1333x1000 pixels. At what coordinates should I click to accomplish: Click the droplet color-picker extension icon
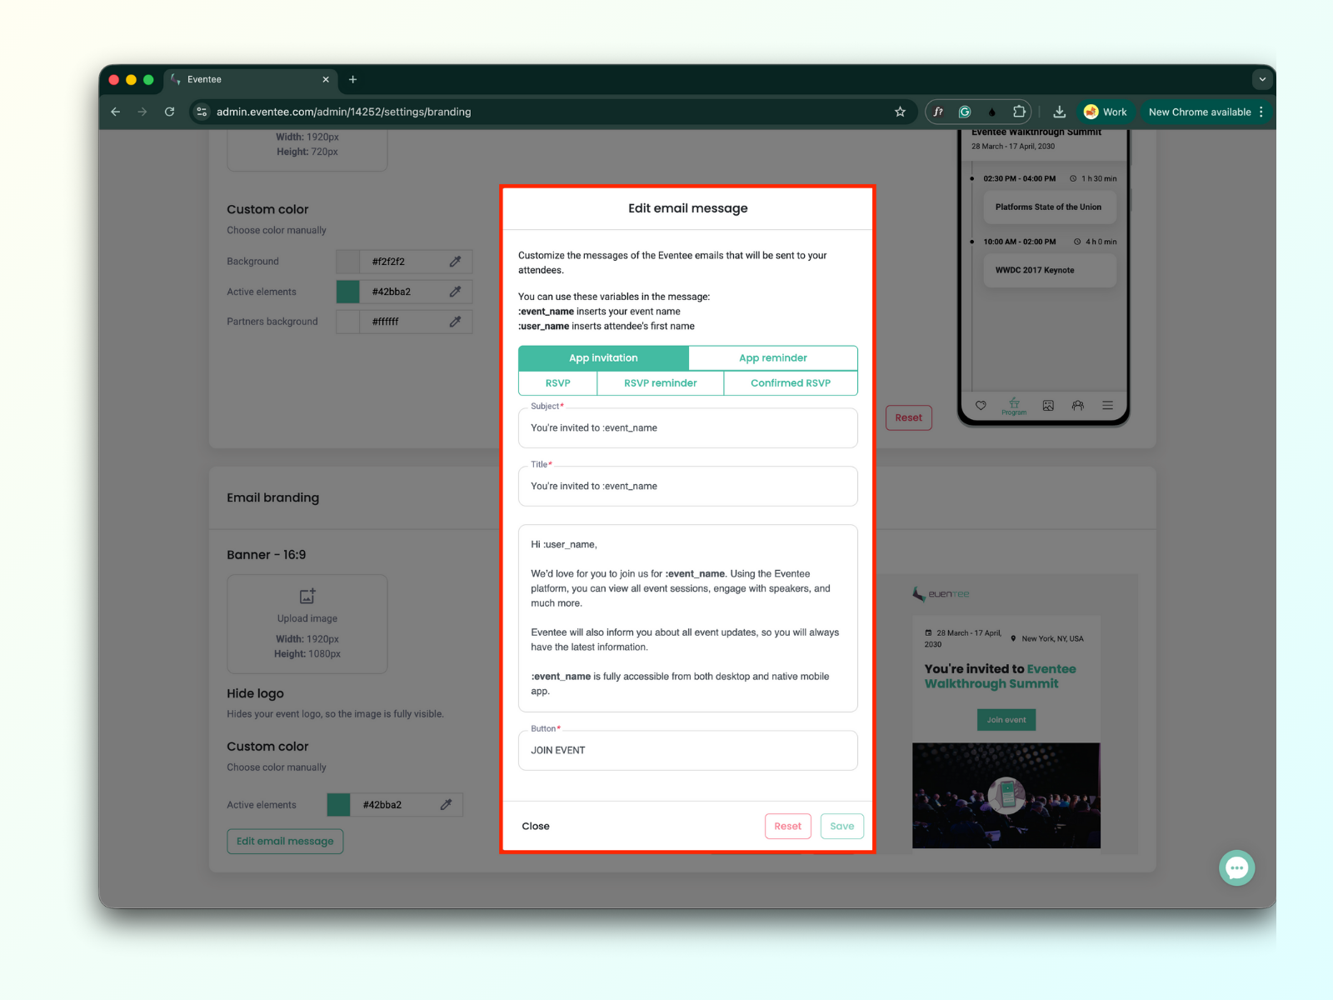(991, 112)
